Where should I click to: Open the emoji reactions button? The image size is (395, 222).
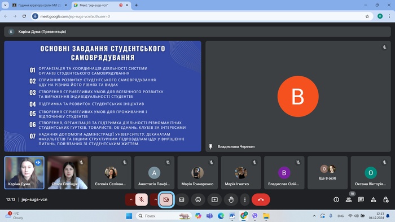(x=198, y=199)
